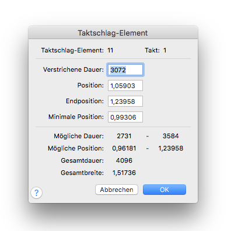Screen dimensions: 238x231
Task: Click the Mögliche Position maximum 1,23958
Action: (x=170, y=148)
